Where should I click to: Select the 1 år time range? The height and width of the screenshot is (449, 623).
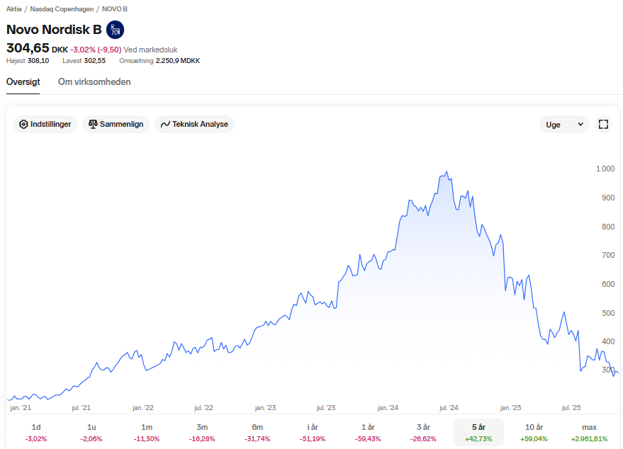click(x=368, y=432)
